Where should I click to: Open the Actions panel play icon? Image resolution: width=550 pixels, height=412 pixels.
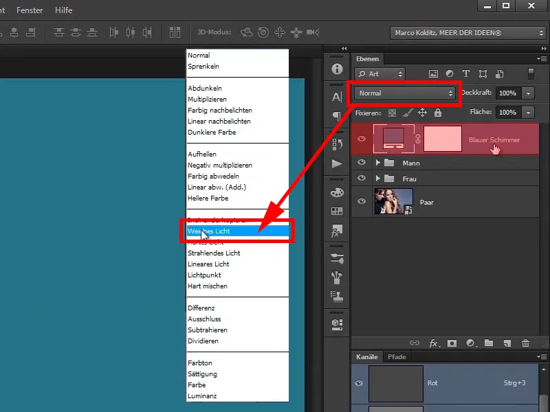[337, 163]
